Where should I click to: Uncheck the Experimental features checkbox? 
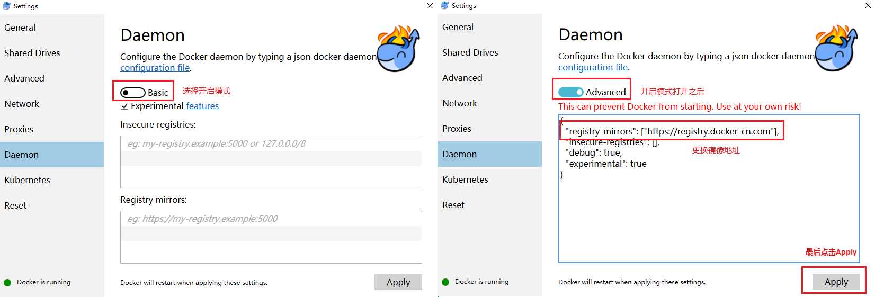point(124,106)
